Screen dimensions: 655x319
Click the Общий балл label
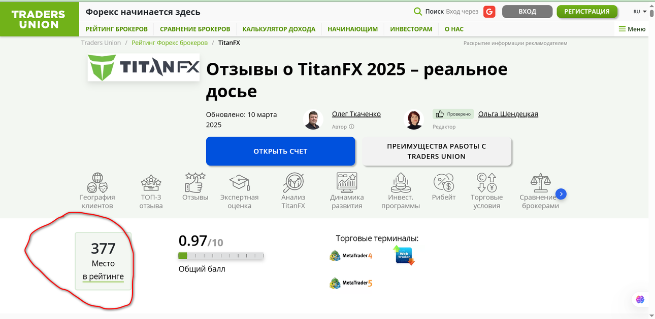202,269
